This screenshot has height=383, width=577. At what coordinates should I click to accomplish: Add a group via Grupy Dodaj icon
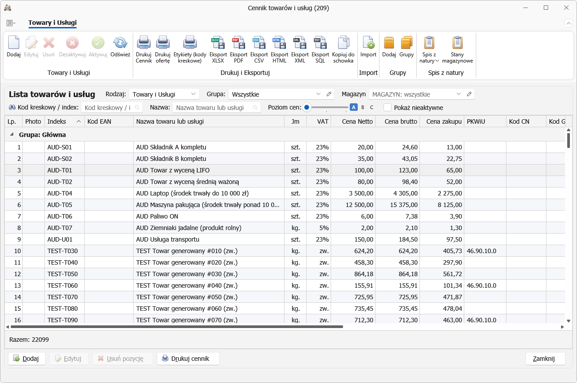389,43
